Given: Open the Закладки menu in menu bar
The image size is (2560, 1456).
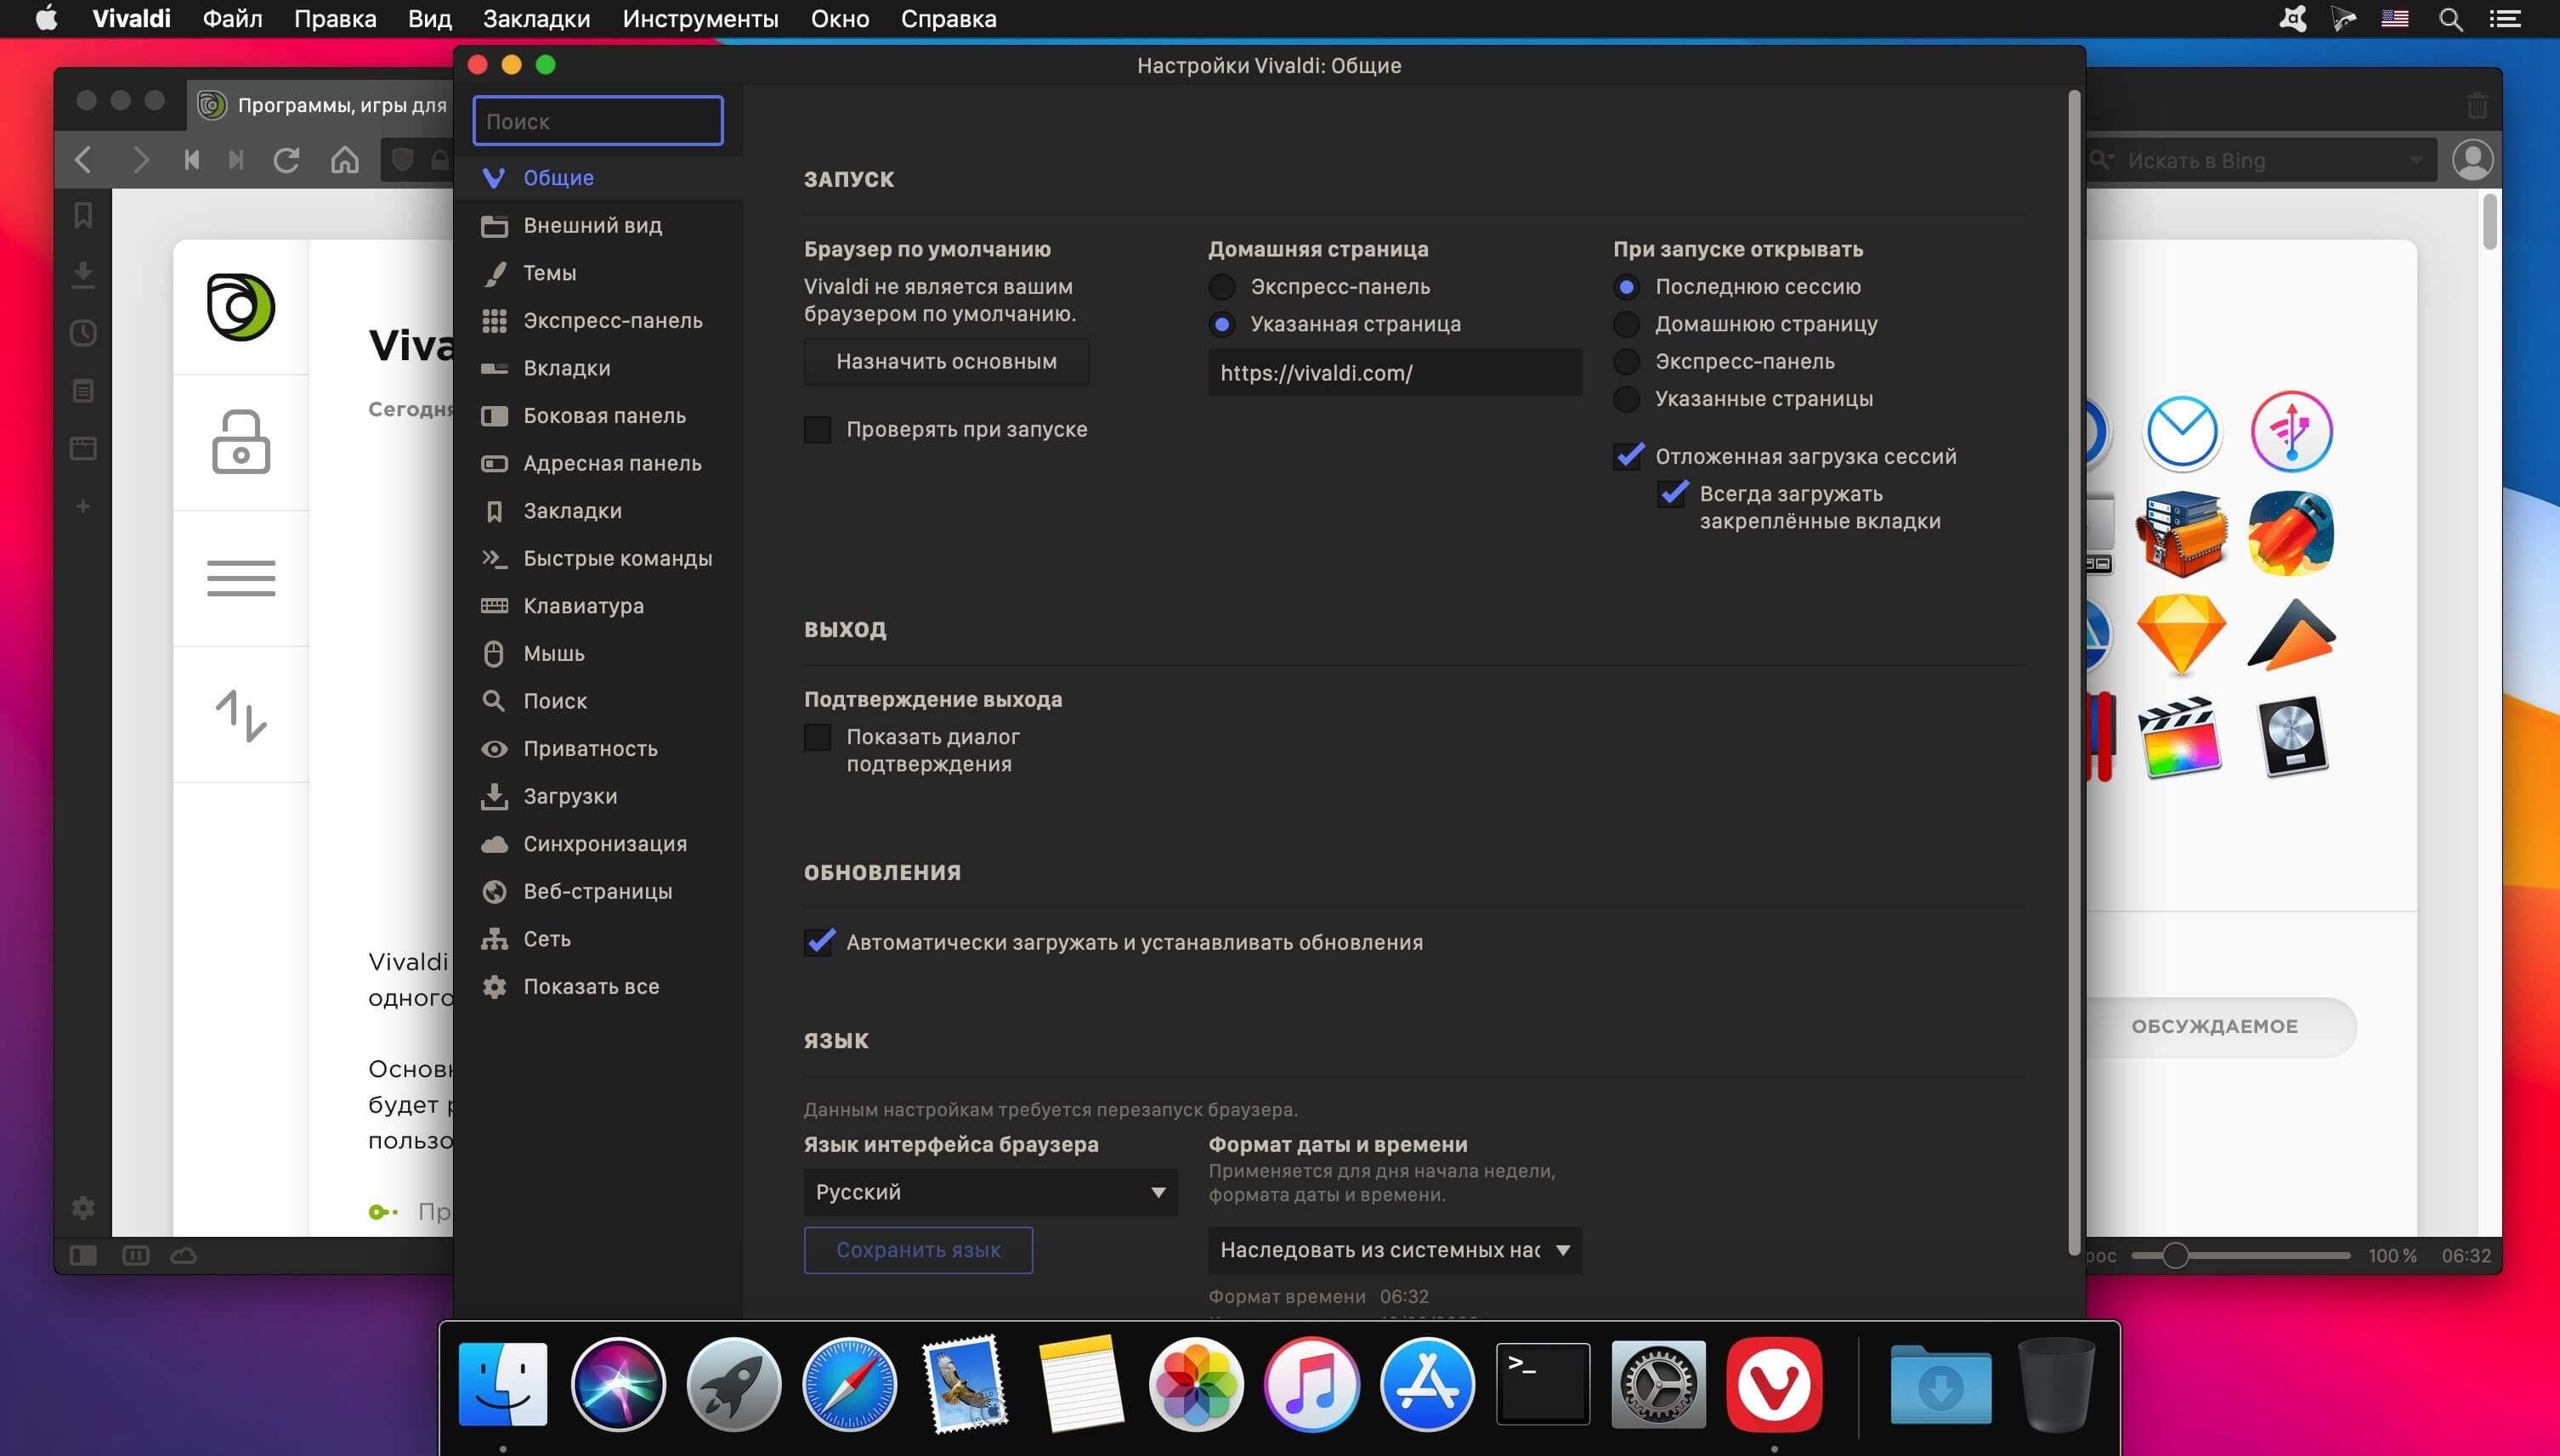Looking at the screenshot, I should click(536, 19).
